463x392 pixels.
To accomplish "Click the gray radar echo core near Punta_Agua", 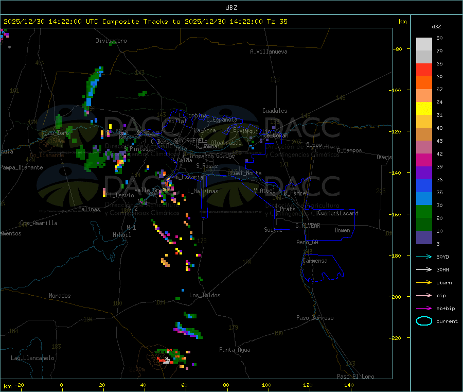I will pyautogui.click(x=166, y=361).
